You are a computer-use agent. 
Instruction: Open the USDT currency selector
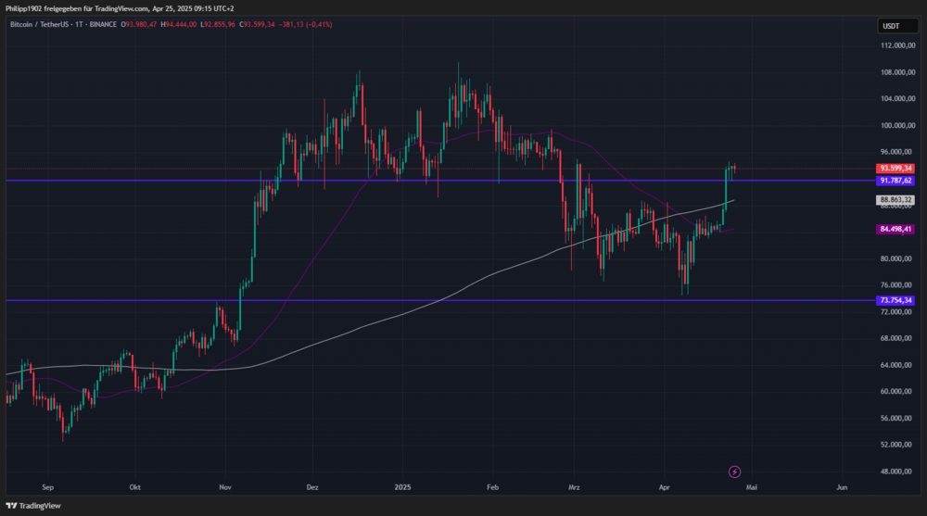(x=897, y=26)
